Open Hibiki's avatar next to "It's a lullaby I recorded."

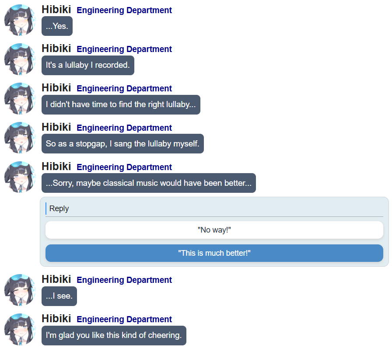coord(20,59)
